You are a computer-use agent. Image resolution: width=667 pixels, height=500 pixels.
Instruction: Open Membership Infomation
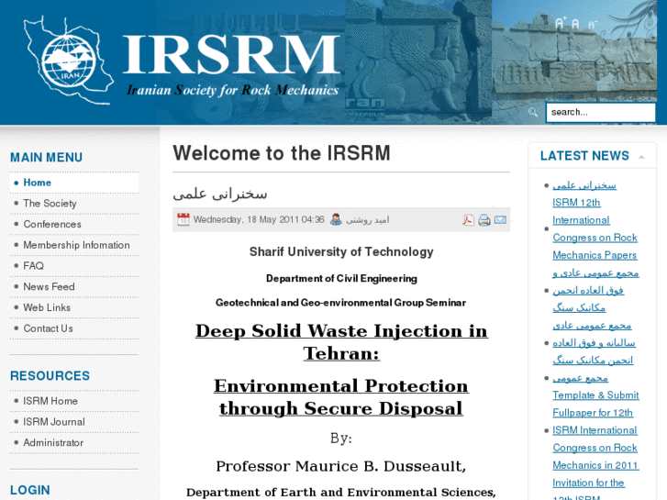coord(76,245)
